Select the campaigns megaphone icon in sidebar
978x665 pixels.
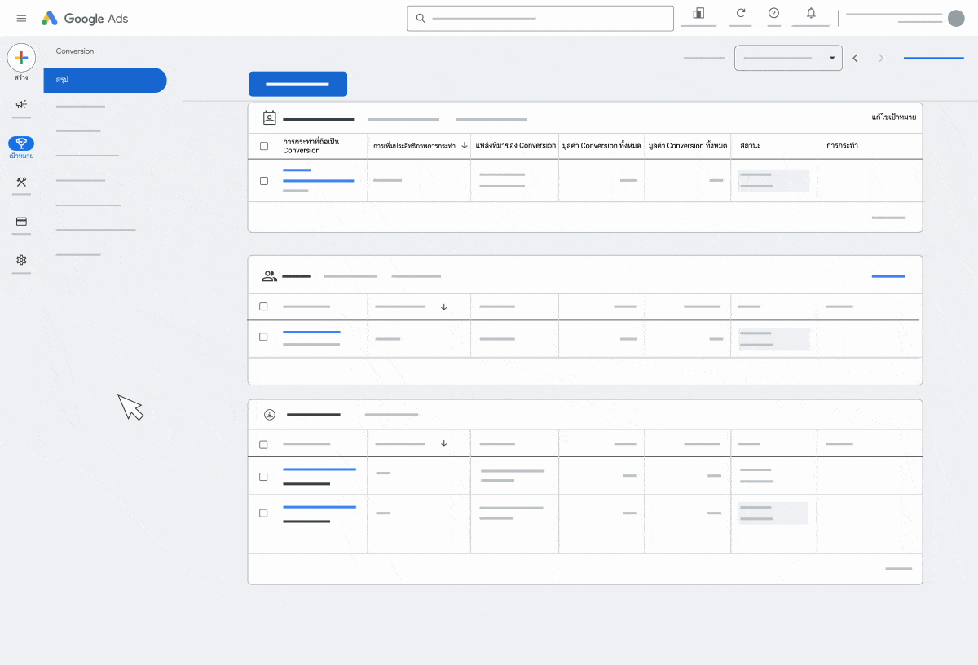(21, 103)
